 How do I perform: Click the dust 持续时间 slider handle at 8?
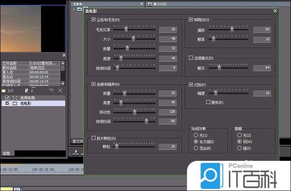[118, 68]
